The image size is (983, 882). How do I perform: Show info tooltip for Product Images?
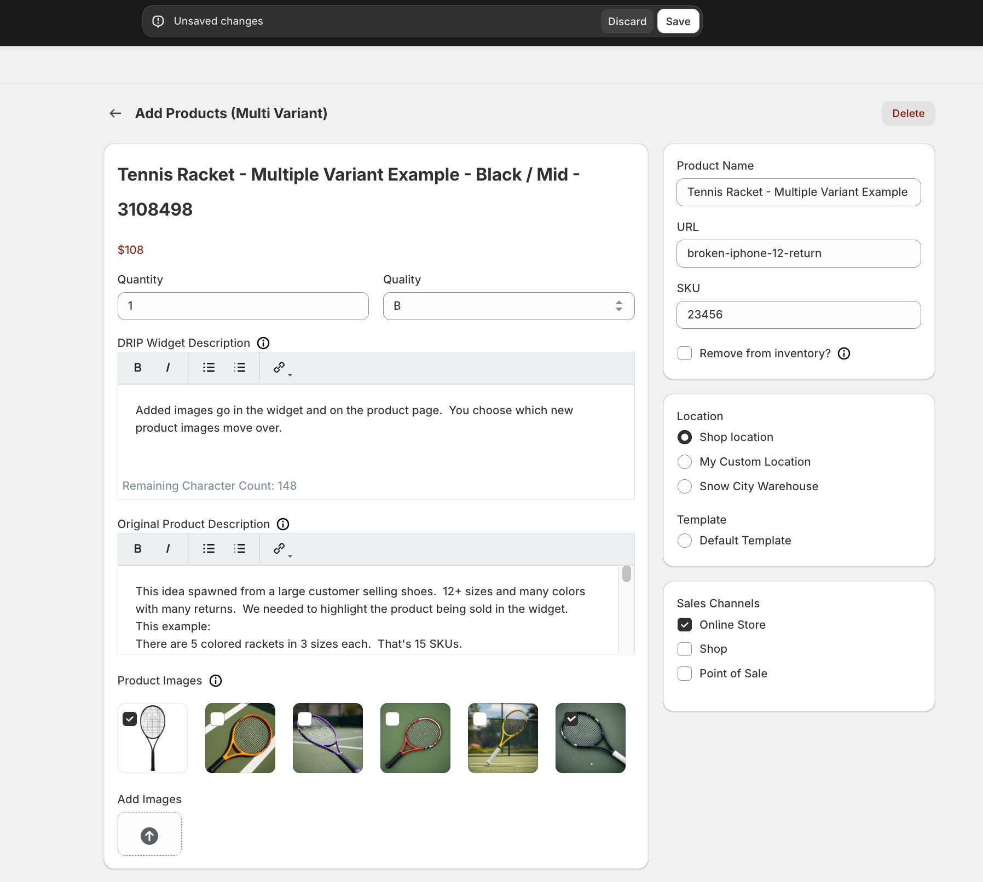[216, 681]
